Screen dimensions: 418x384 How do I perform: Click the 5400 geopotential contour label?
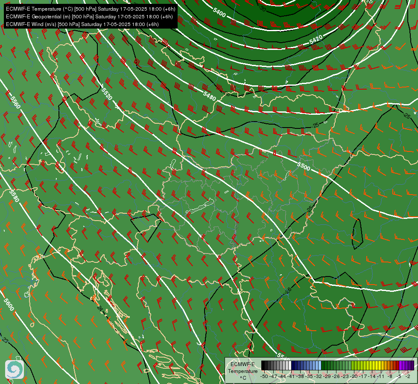pos(219,12)
